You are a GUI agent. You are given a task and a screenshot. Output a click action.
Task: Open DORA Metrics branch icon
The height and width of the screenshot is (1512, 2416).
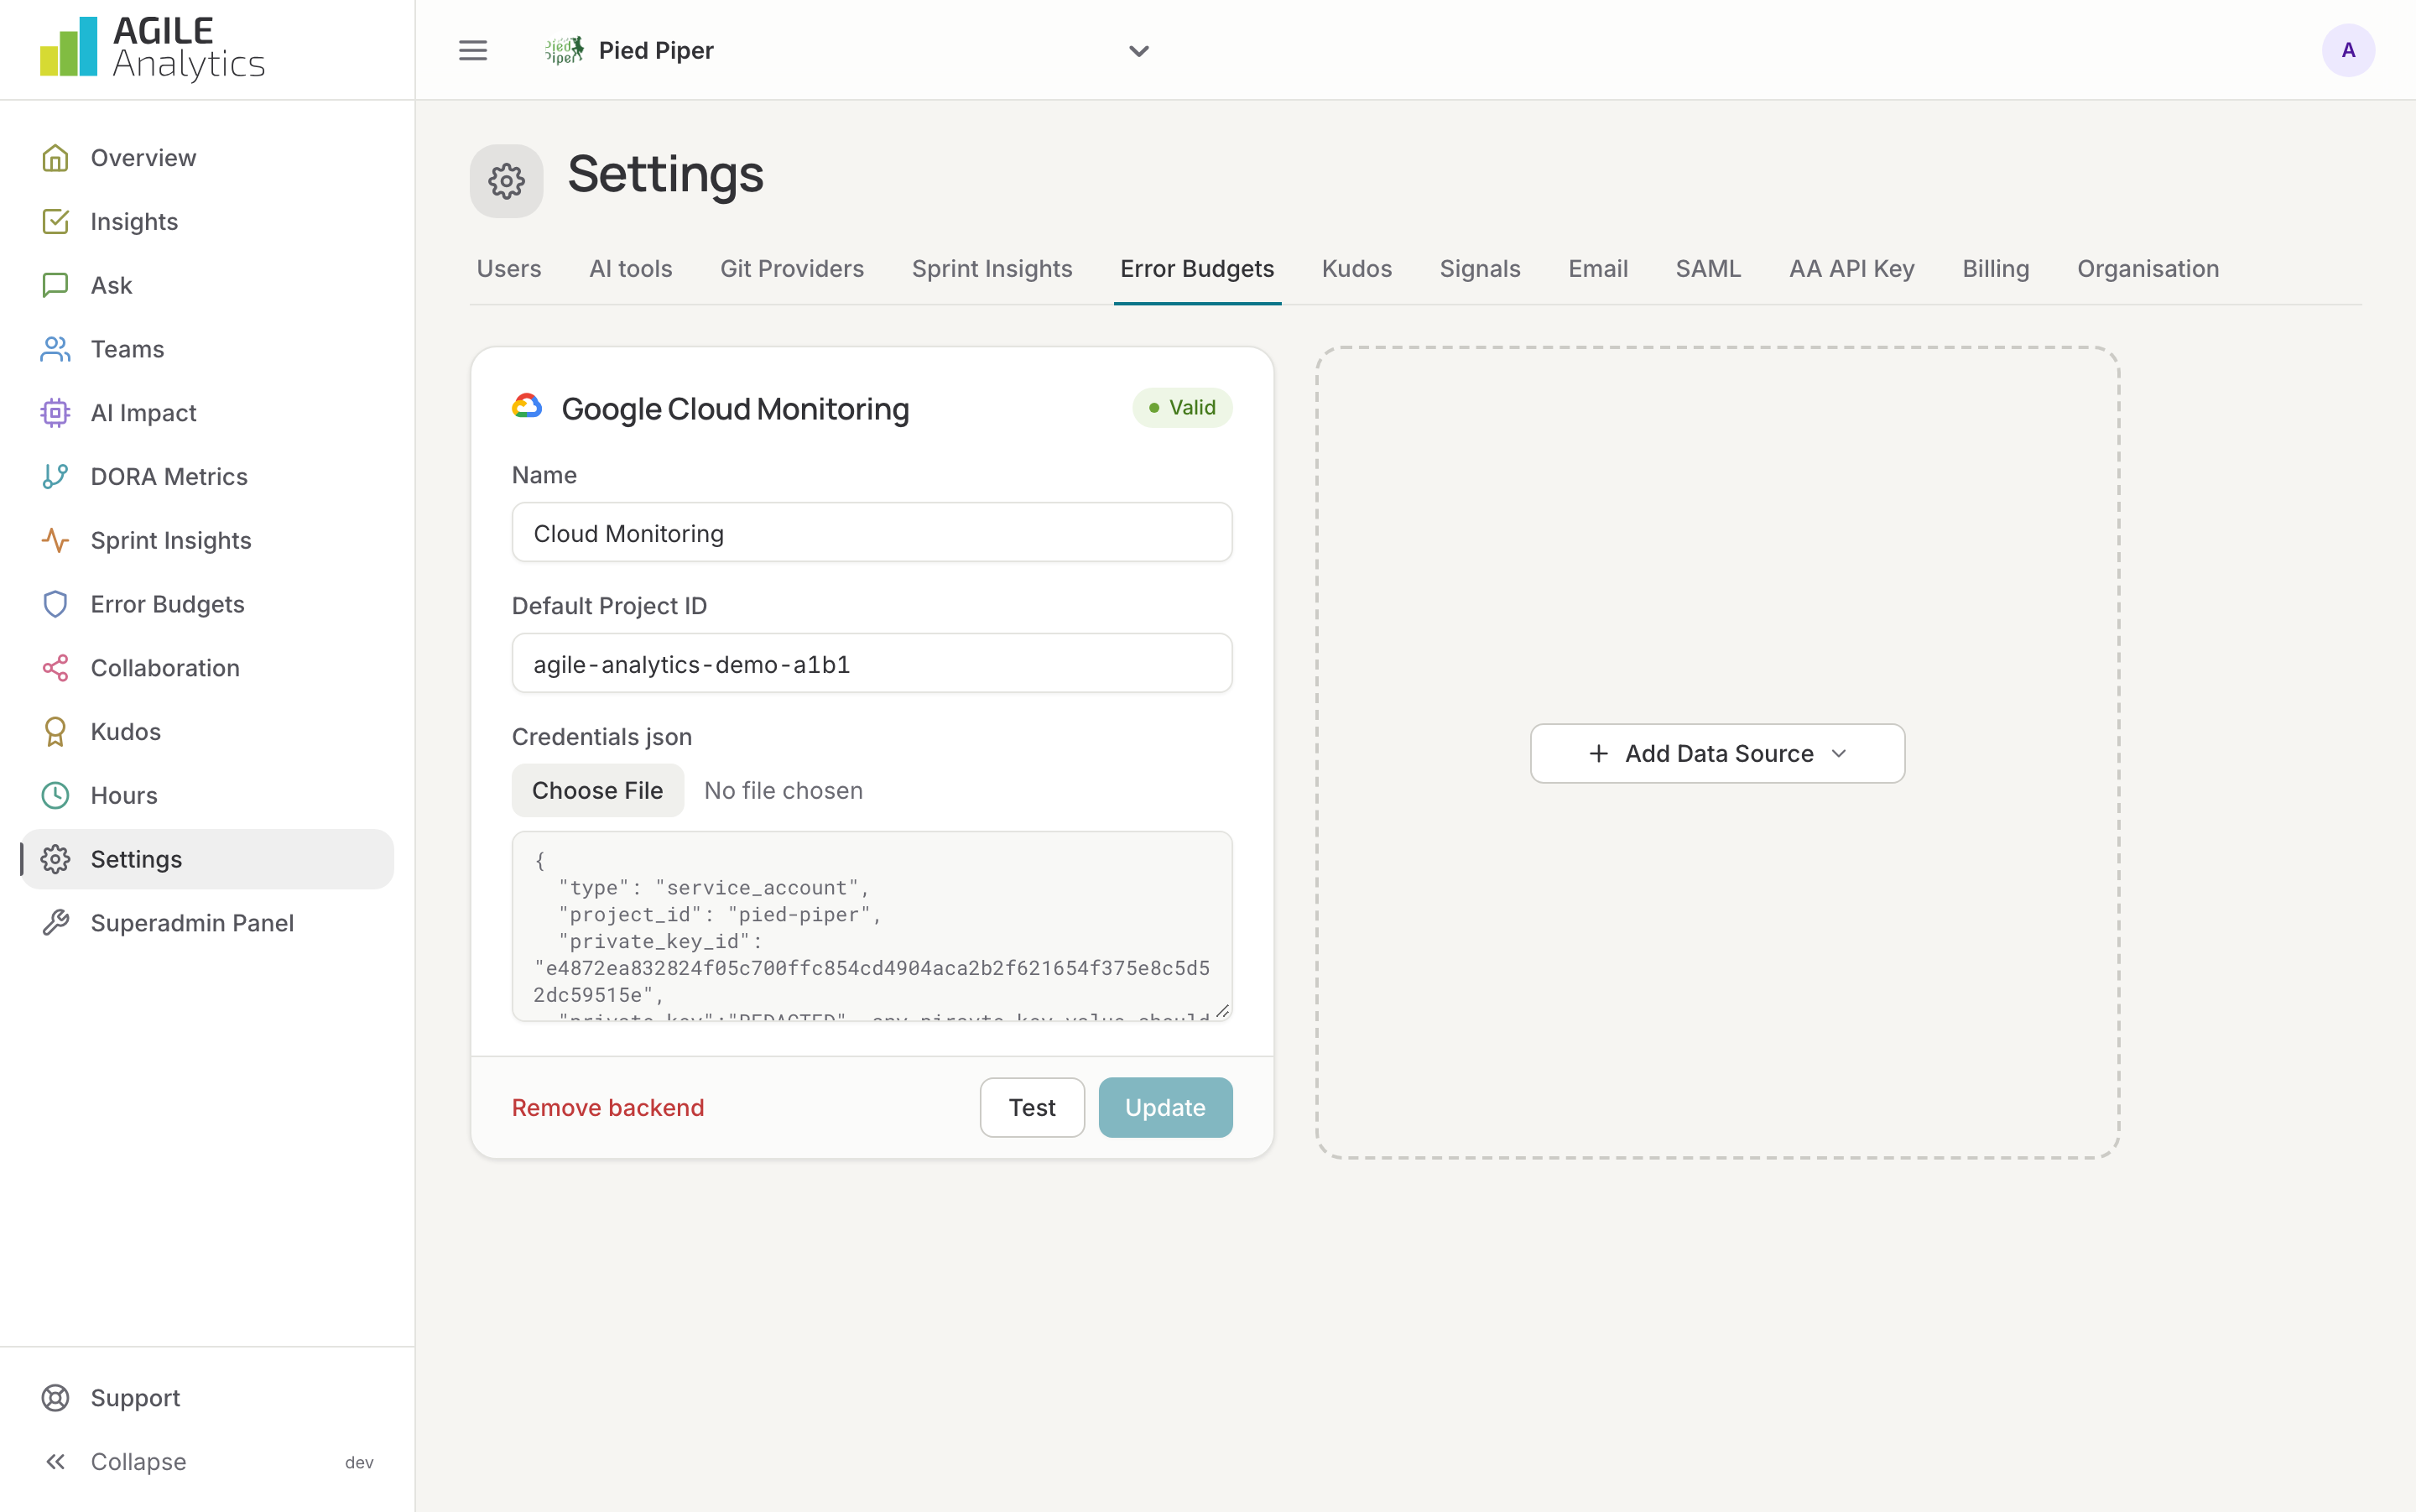(55, 477)
